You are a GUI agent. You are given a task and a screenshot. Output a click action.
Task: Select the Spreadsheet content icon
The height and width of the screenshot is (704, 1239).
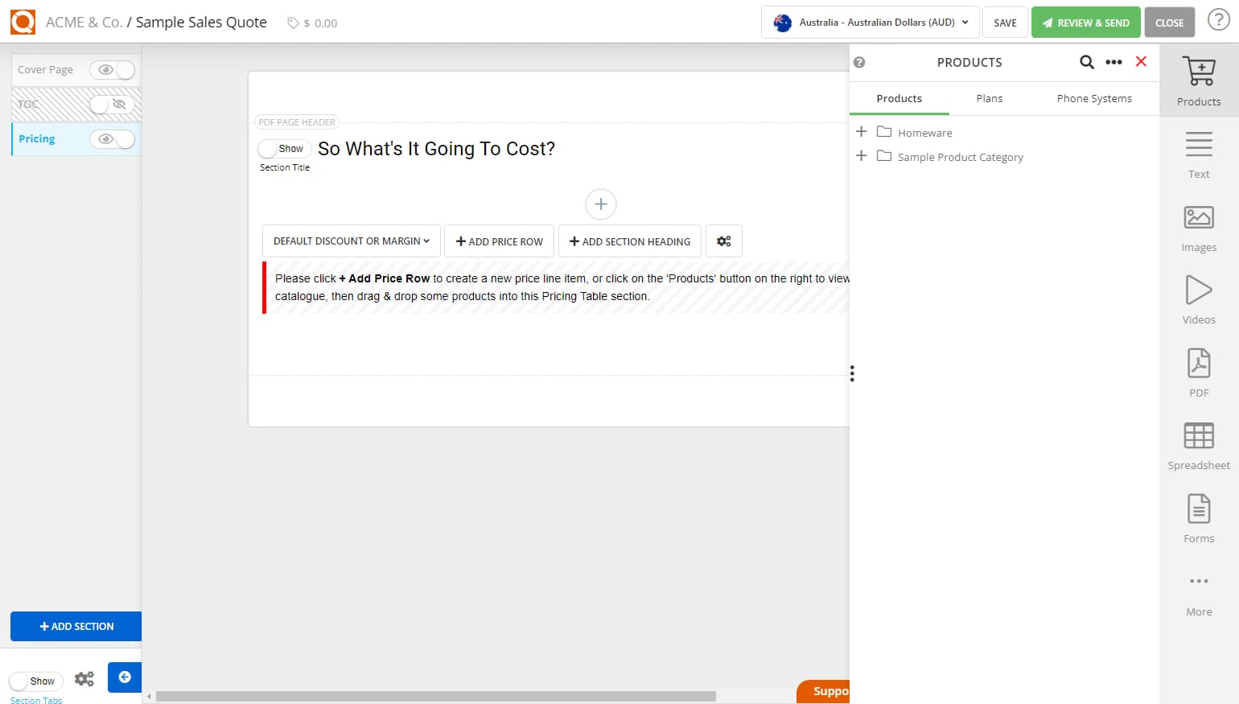pyautogui.click(x=1198, y=439)
